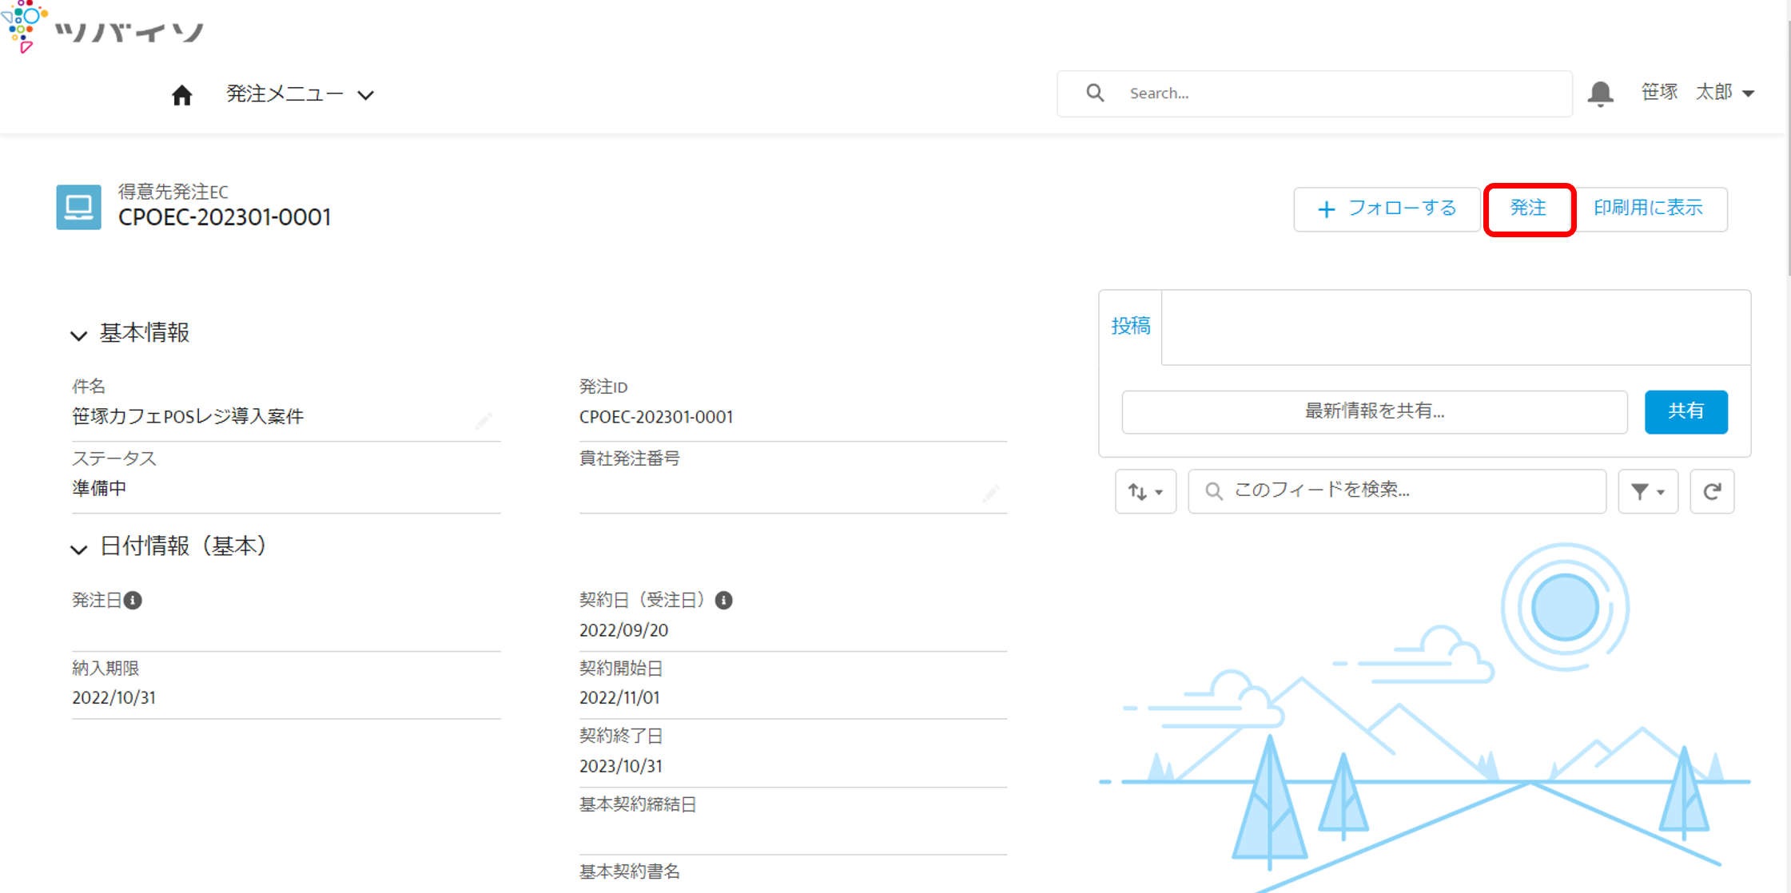This screenshot has height=893, width=1791.
Task: Click the このフィードを検索 field
Action: tap(1397, 491)
